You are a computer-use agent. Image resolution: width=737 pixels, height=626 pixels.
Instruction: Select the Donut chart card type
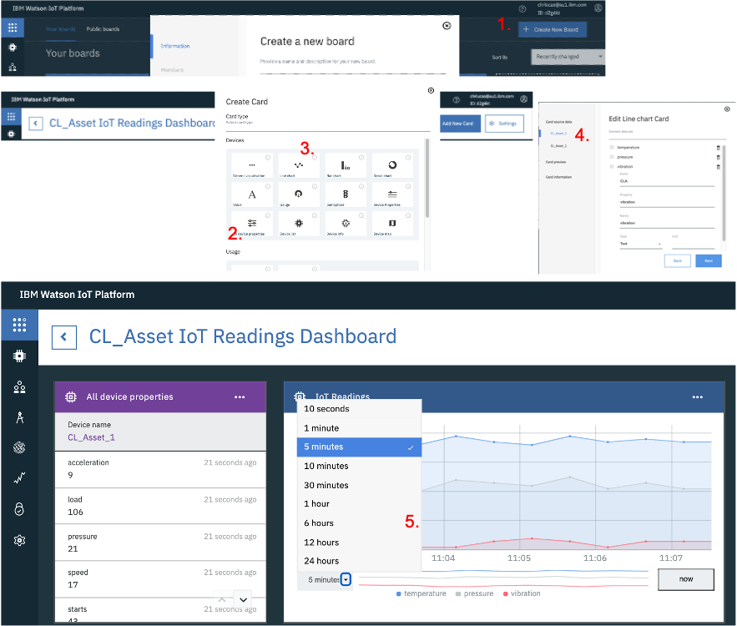pos(392,165)
